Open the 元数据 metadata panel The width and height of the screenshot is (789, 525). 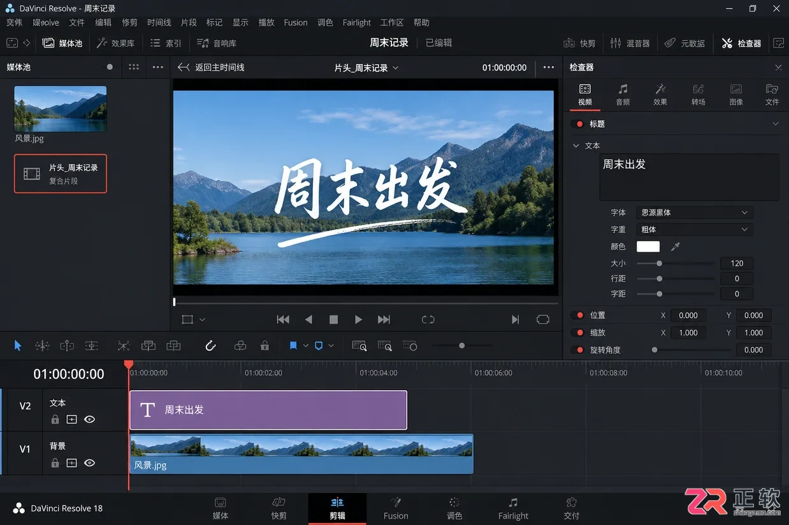(684, 43)
